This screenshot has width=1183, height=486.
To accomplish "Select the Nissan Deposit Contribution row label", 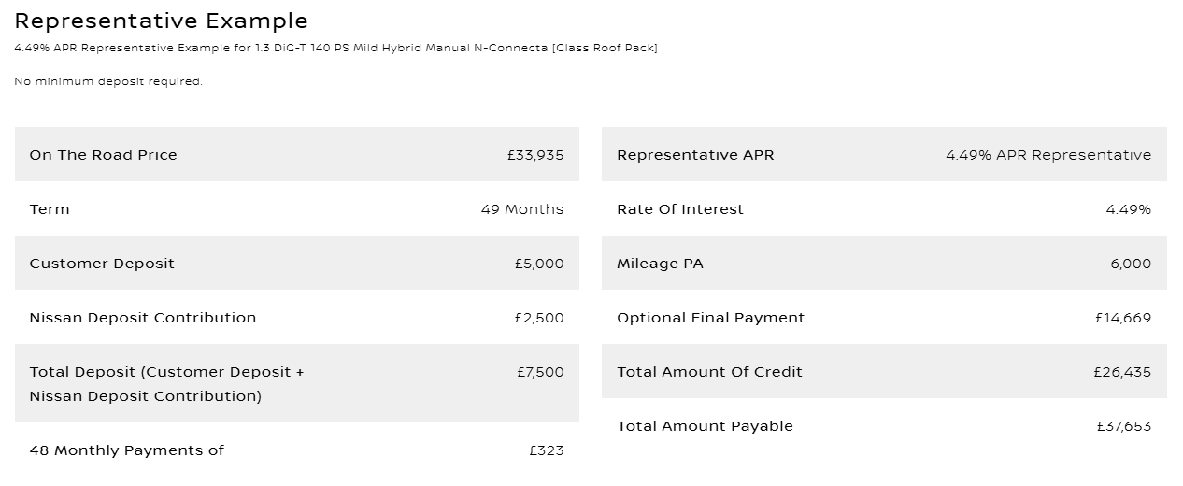I will [142, 318].
